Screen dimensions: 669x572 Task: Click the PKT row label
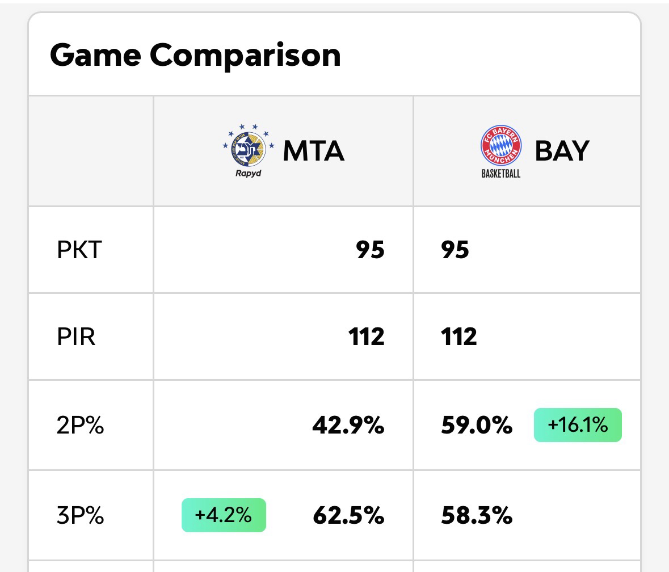pos(79,250)
